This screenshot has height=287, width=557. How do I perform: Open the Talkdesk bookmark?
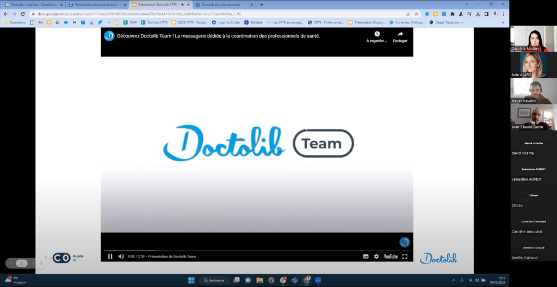pos(253,22)
